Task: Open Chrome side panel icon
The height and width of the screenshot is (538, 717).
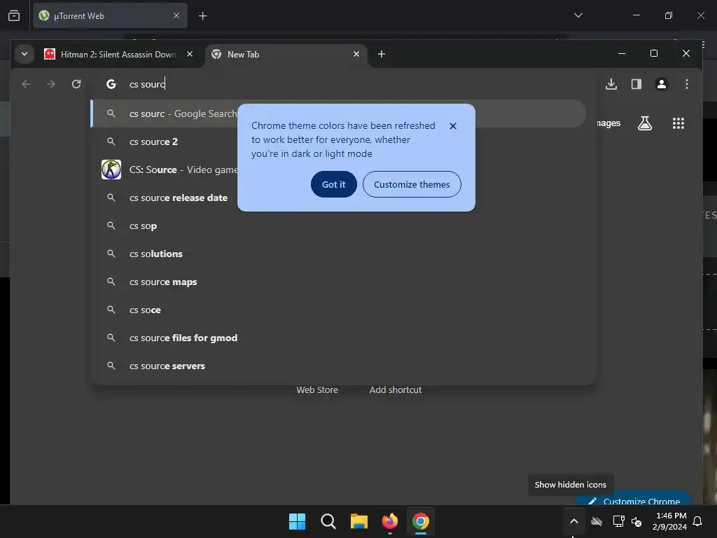Action: 636,84
